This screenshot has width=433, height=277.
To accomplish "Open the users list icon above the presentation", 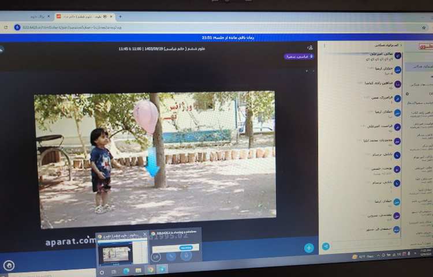I will pyautogui.click(x=310, y=48).
